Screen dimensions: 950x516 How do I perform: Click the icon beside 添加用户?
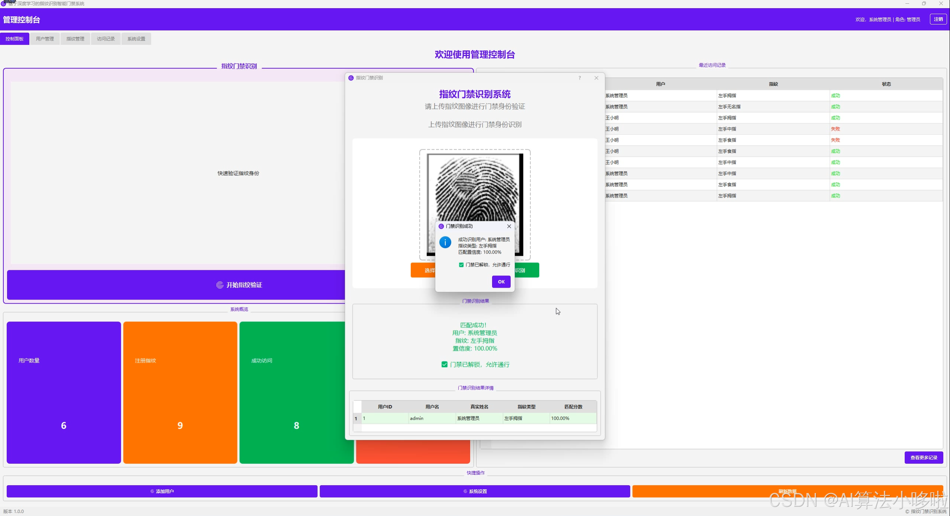[152, 492]
